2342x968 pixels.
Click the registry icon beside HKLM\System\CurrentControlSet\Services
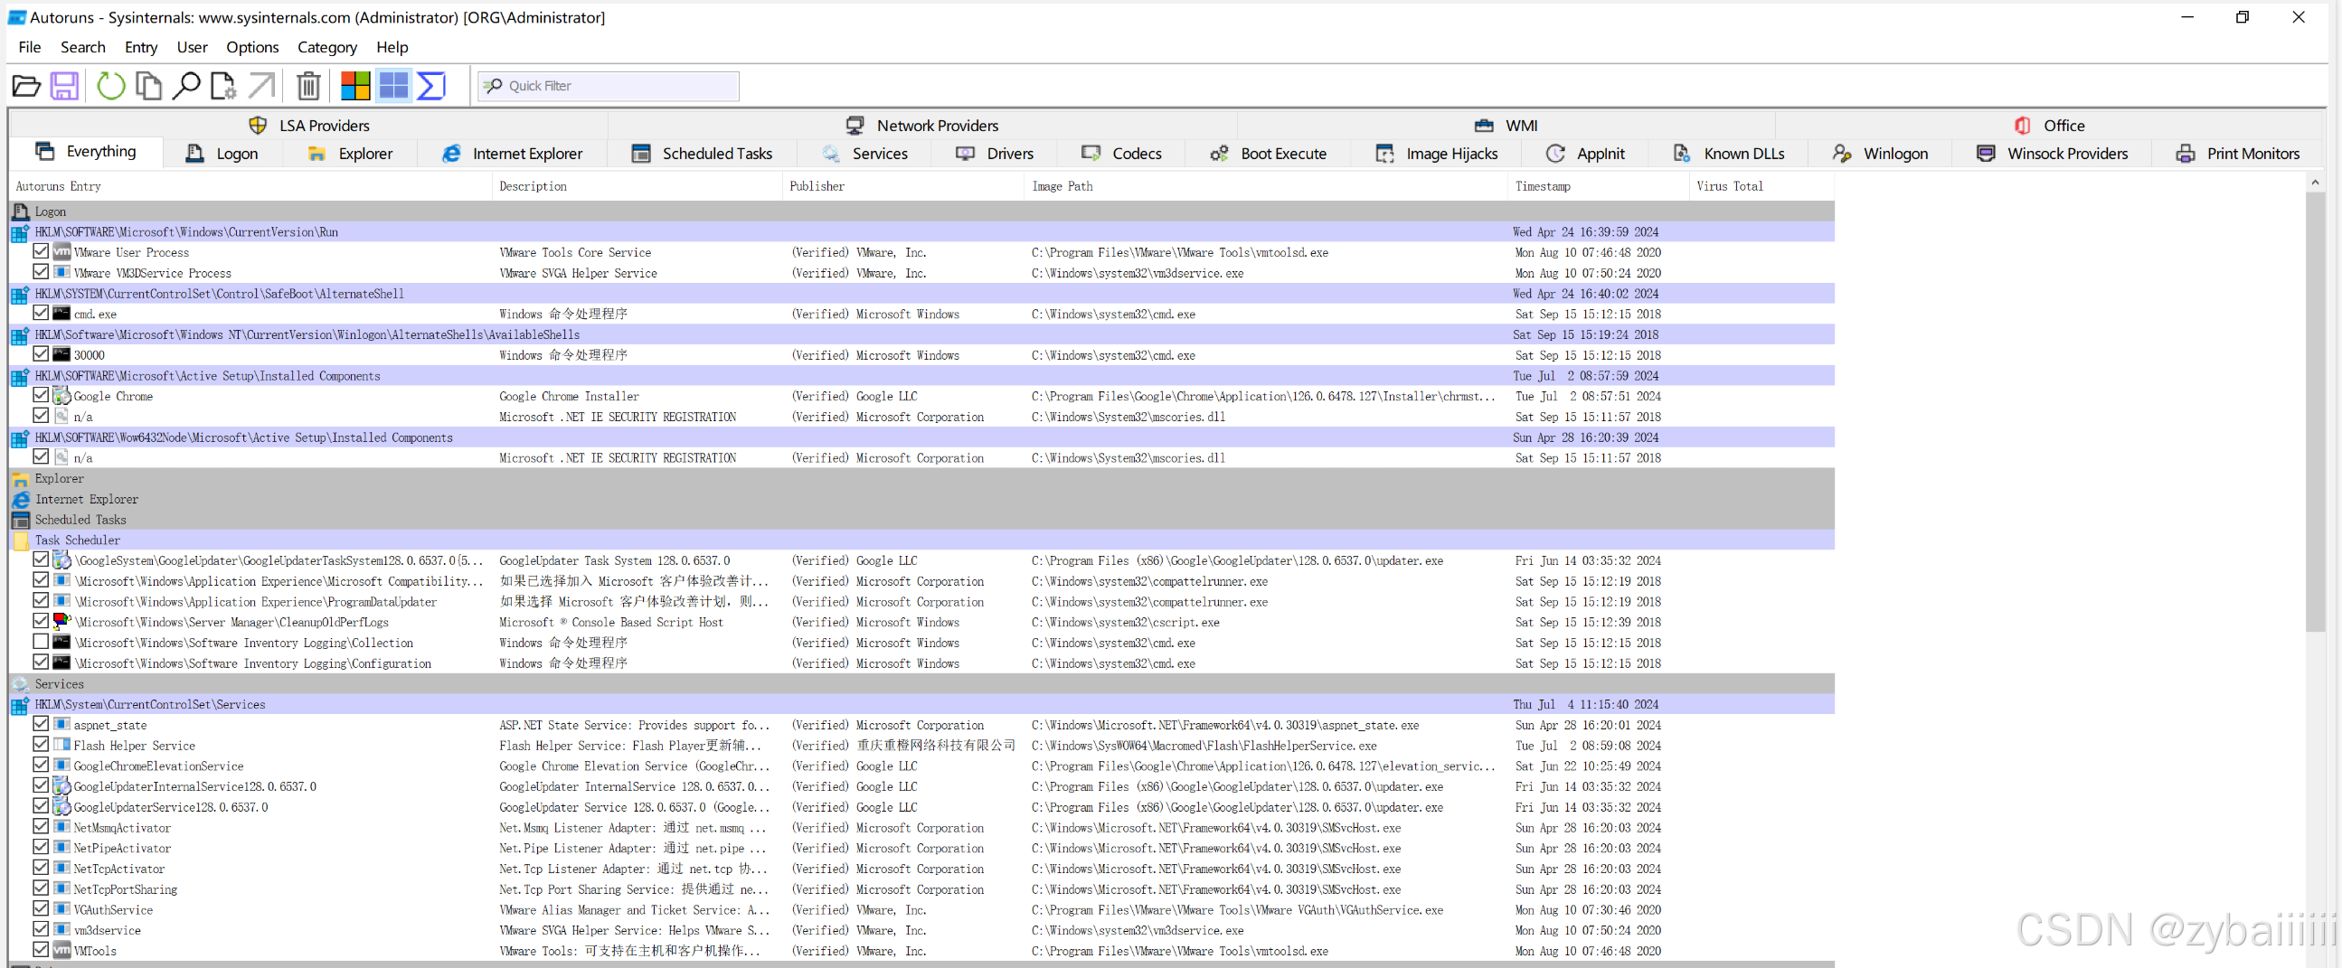20,704
